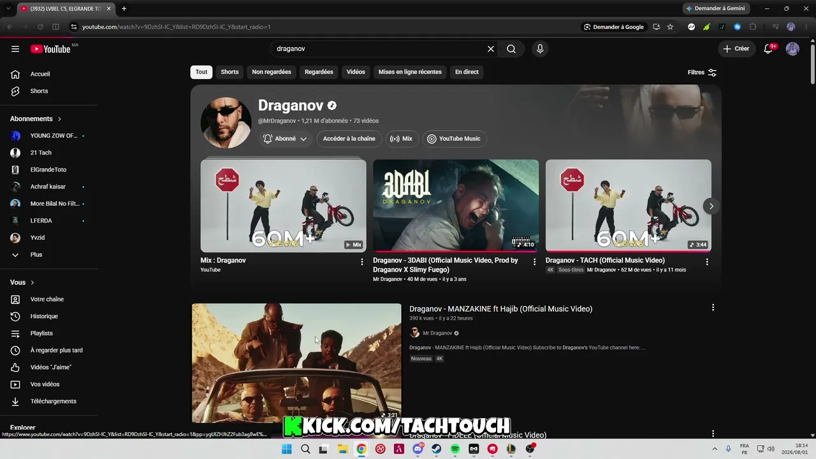This screenshot has height=459, width=816.
Task: Open the YouTube Music button
Action: click(x=454, y=139)
